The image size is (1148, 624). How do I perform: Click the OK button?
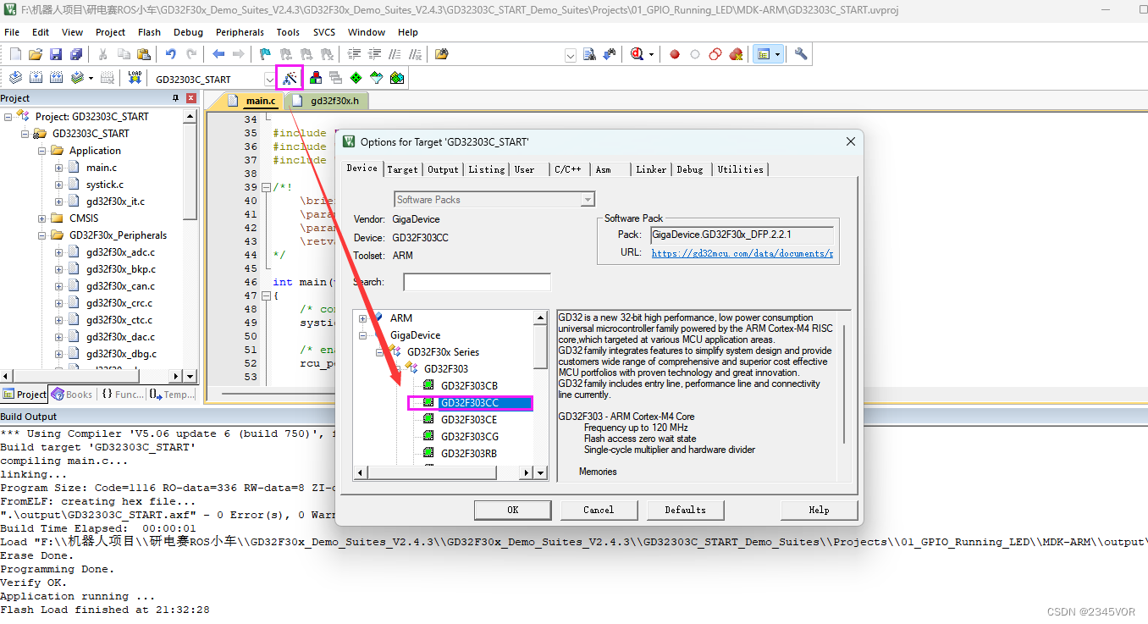(x=513, y=510)
